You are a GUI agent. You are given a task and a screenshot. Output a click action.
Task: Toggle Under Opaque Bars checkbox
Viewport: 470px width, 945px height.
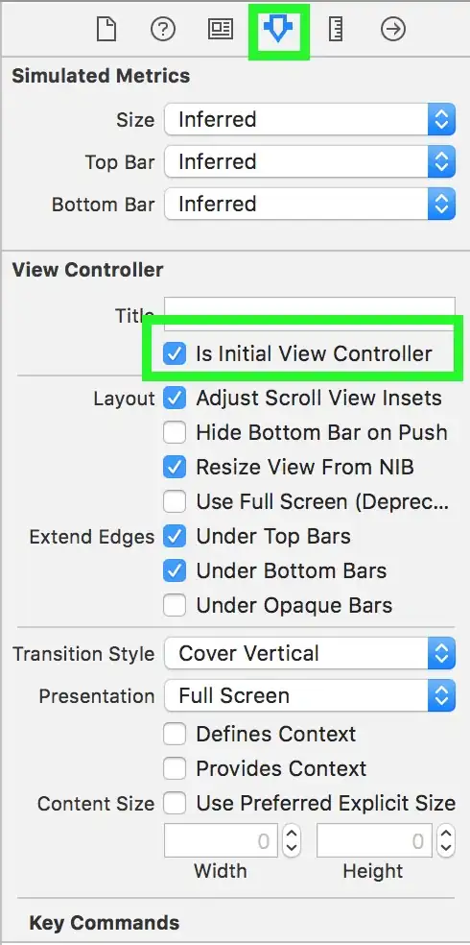175,605
